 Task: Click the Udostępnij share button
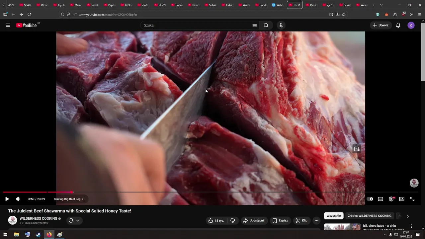click(254, 220)
